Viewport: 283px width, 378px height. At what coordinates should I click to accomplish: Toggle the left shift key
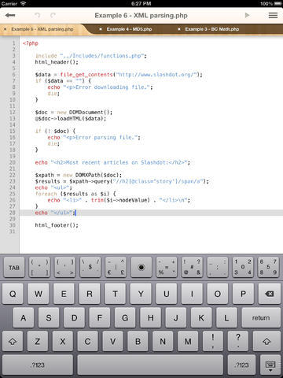pyautogui.click(x=13, y=341)
